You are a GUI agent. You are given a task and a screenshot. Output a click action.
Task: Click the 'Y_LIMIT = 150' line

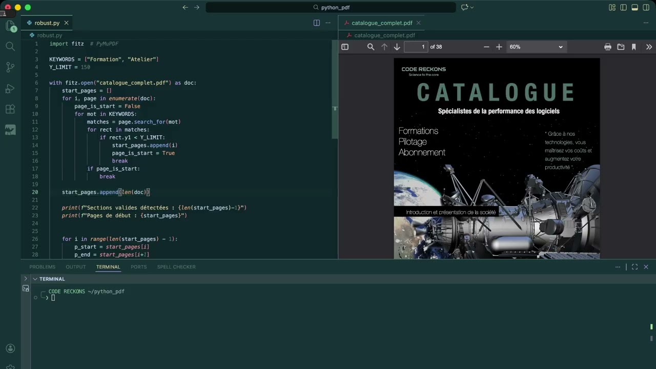[x=70, y=67]
